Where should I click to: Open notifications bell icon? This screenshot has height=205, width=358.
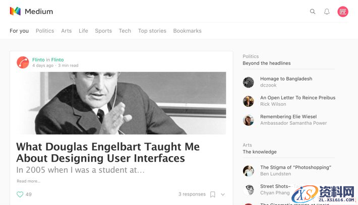click(x=327, y=12)
